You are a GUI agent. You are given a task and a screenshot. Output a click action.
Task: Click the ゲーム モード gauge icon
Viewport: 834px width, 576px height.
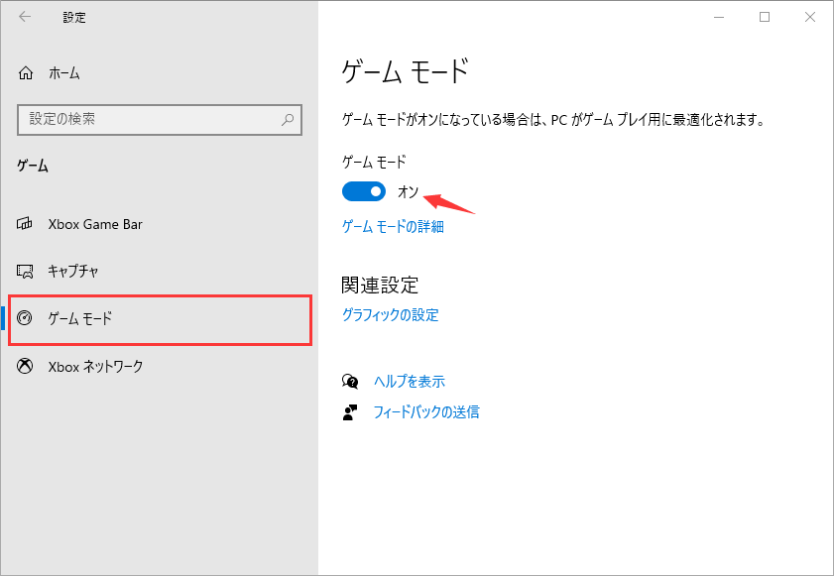point(23,317)
